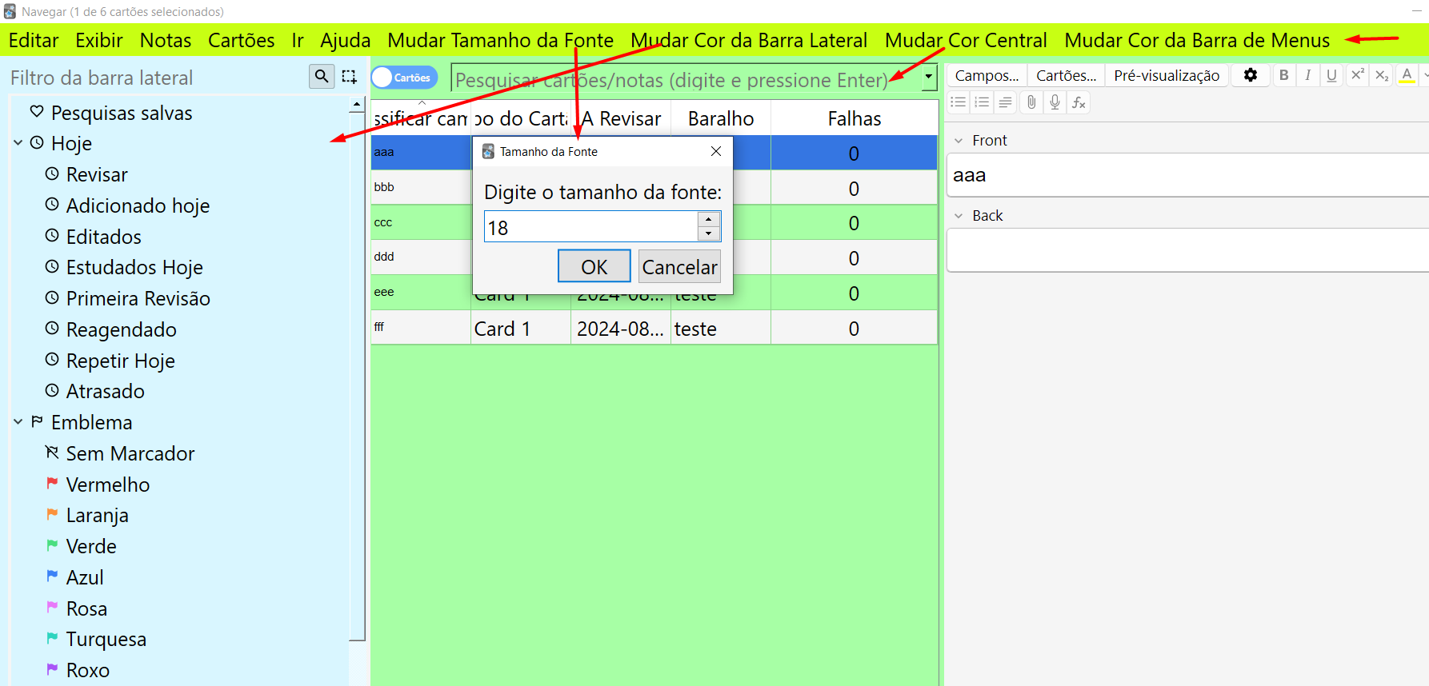Open the Mudar Tamanho da Fonte menu
Image resolution: width=1429 pixels, height=686 pixels.
(500, 40)
